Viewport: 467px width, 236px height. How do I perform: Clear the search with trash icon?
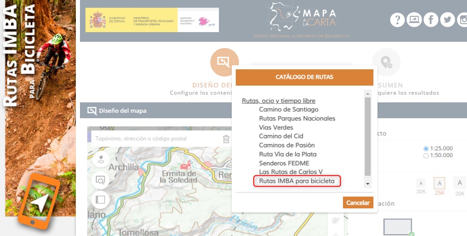226,139
